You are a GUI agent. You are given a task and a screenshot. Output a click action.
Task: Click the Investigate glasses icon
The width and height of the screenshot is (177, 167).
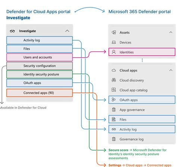click(12, 31)
